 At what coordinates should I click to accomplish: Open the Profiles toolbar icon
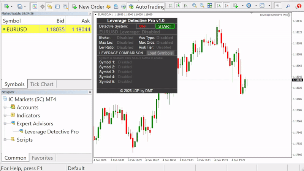click(x=20, y=6)
